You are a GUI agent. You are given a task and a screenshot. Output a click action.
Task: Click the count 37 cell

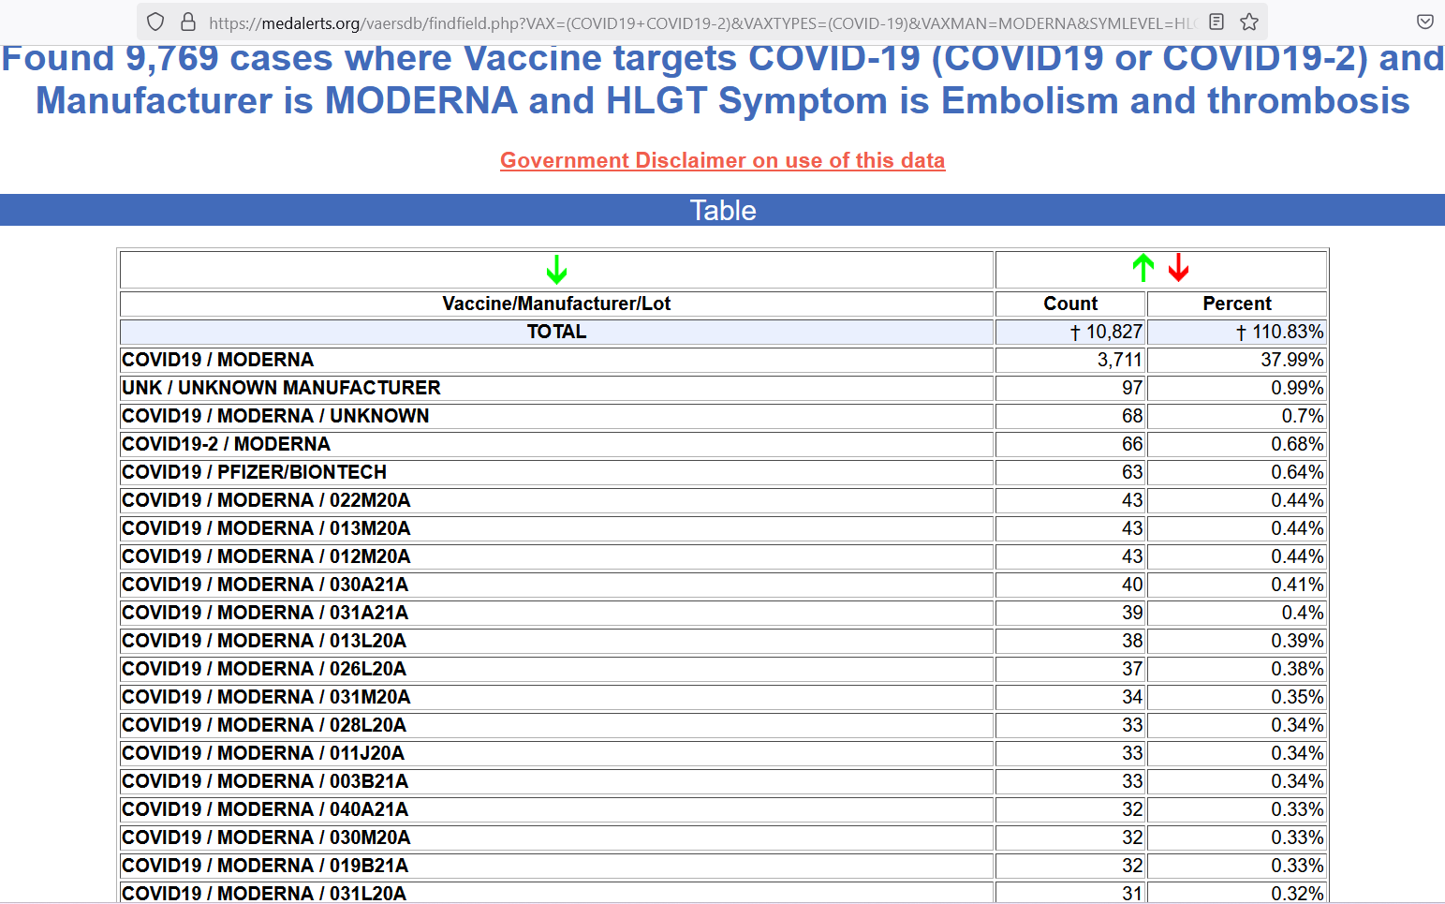(1070, 669)
